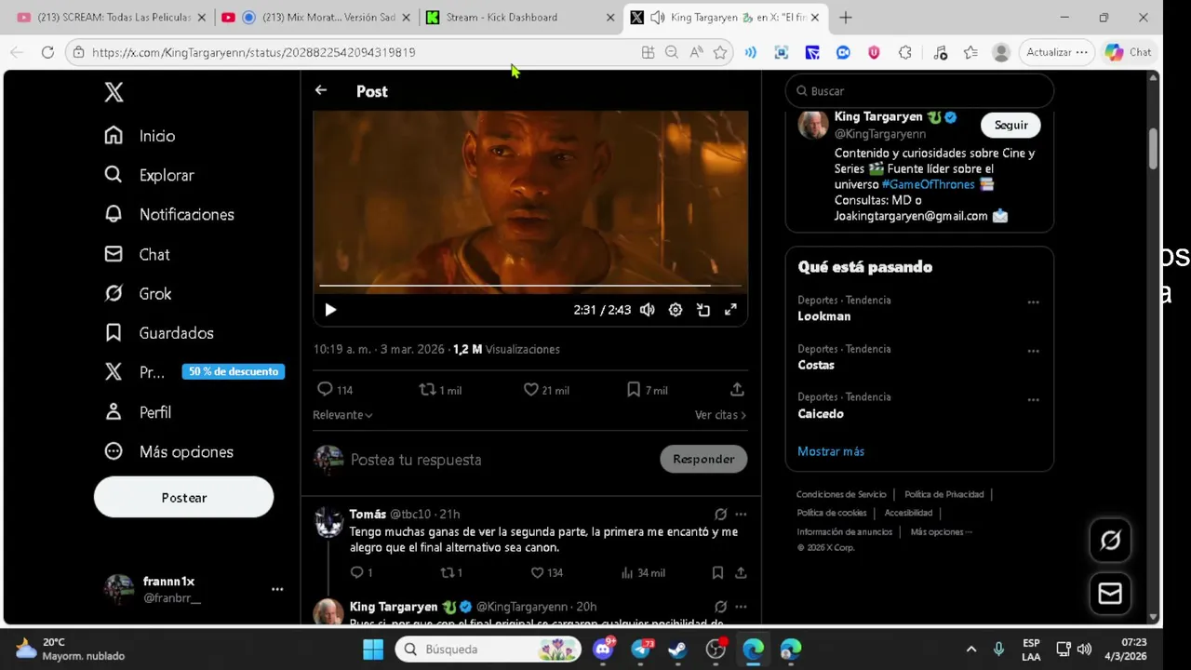Click the X logo in the sidebar
This screenshot has width=1191, height=670.
click(x=114, y=92)
